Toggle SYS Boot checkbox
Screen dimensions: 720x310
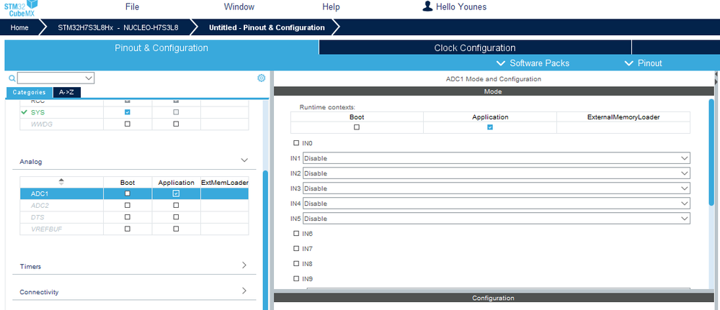coord(128,112)
